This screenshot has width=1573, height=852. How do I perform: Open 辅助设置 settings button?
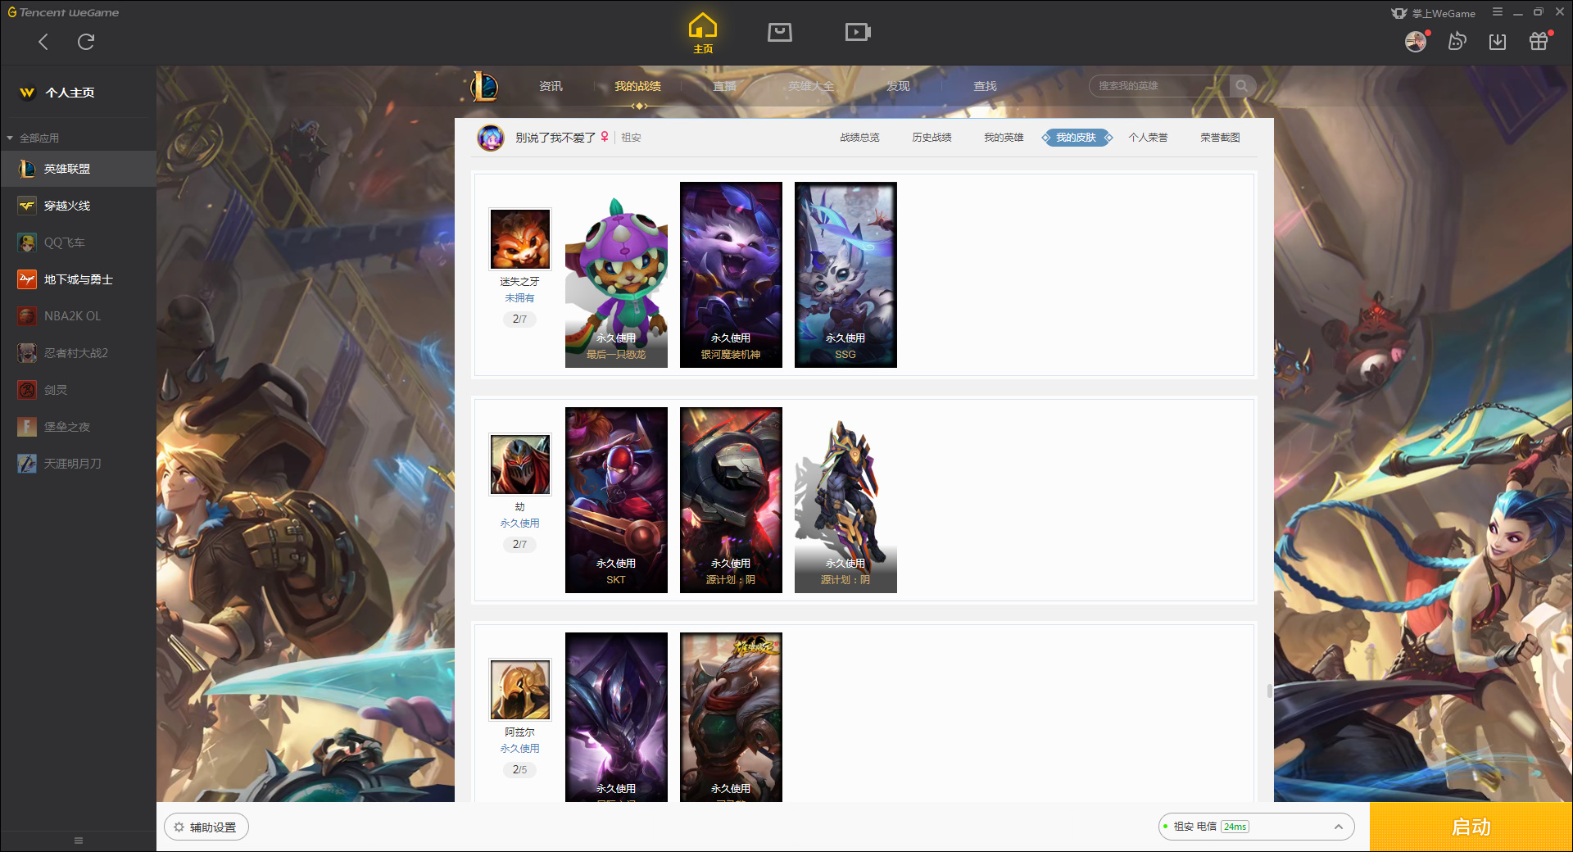206,827
